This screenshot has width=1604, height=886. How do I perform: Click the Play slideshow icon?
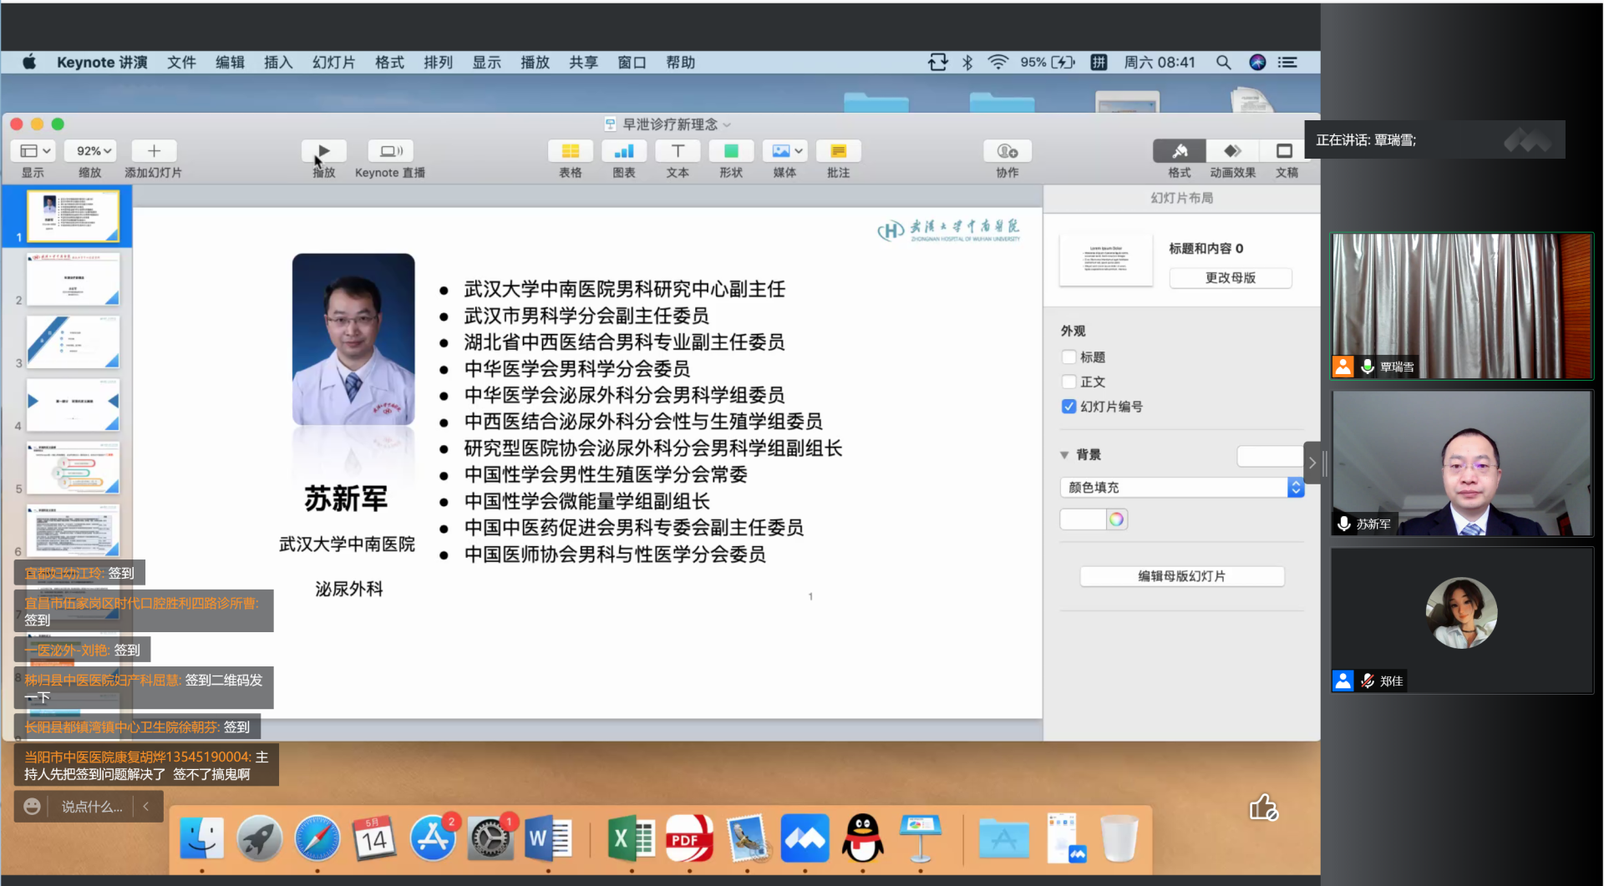tap(323, 151)
